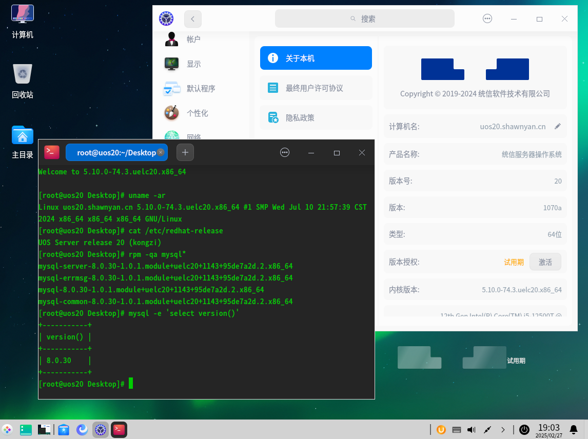Click computer name uos20.shawnyan.cn
The image size is (588, 439).
(x=513, y=127)
